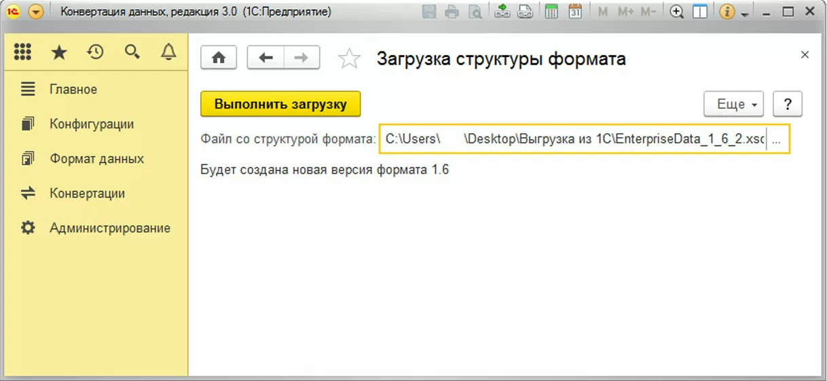
Task: Expand the arrow next to the info icon
Action: (745, 14)
